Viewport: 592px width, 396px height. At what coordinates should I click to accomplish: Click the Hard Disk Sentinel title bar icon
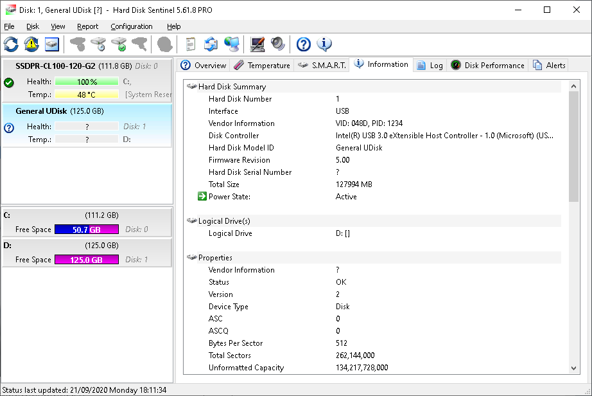(10, 10)
